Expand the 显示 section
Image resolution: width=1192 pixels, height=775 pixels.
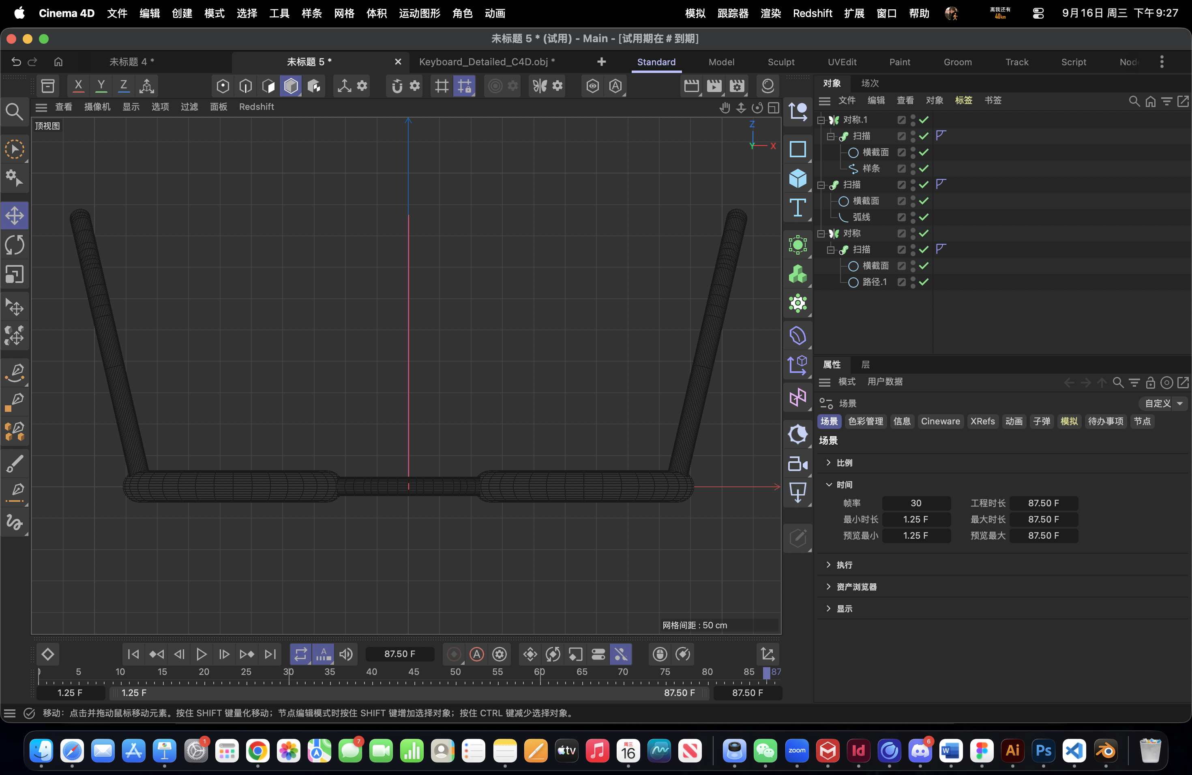(828, 609)
